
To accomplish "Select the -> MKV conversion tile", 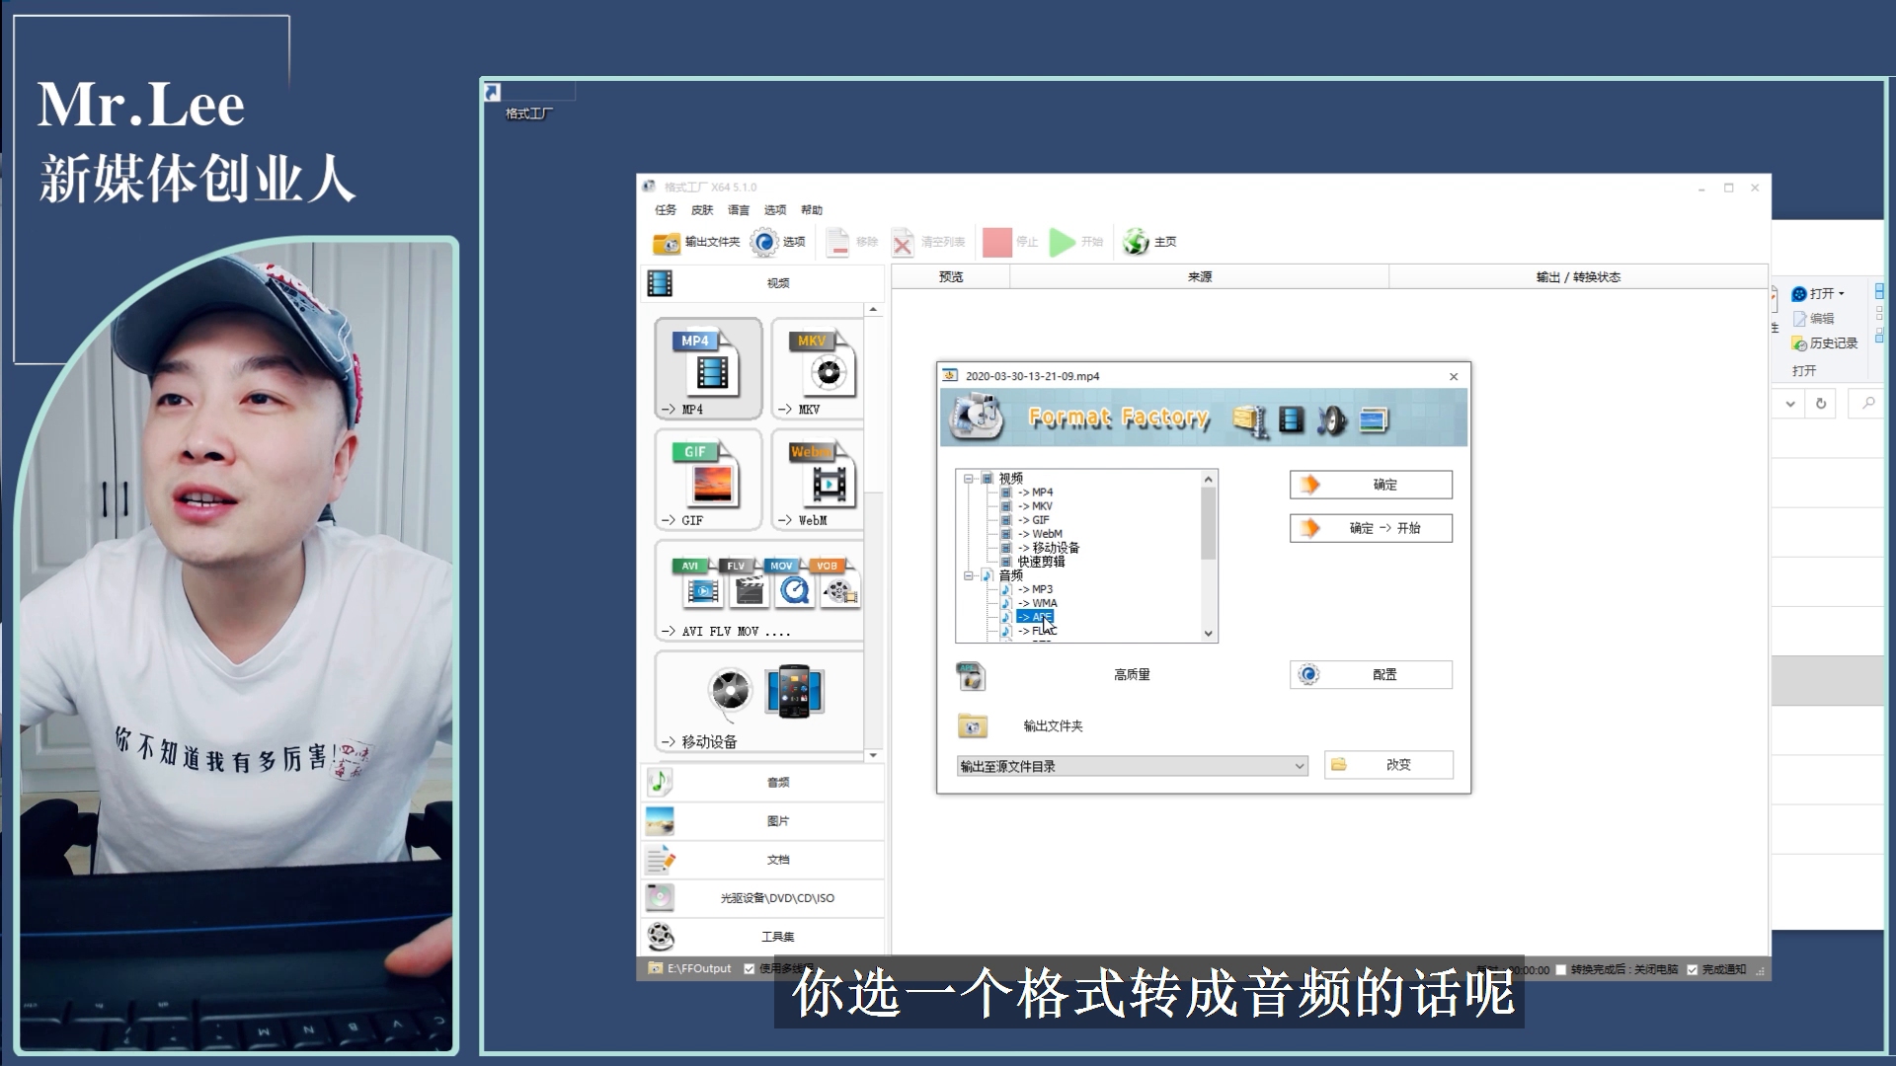I will (818, 369).
